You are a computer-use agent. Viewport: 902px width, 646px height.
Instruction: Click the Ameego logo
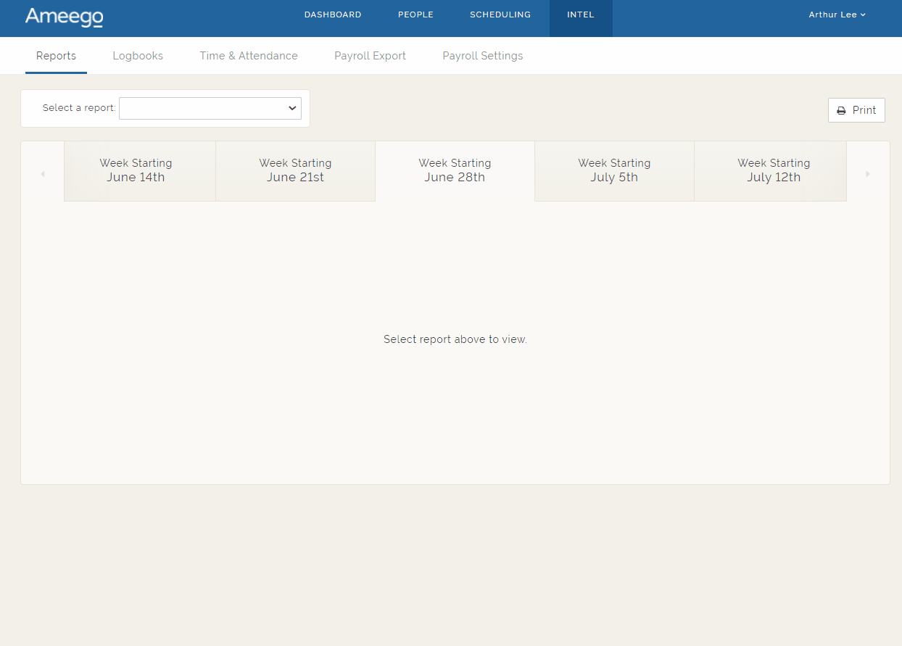(x=64, y=18)
